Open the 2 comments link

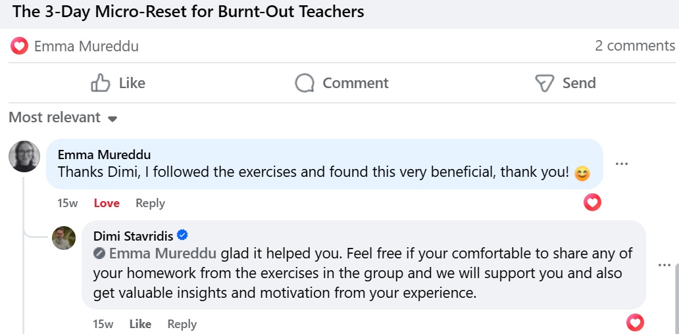pos(634,46)
